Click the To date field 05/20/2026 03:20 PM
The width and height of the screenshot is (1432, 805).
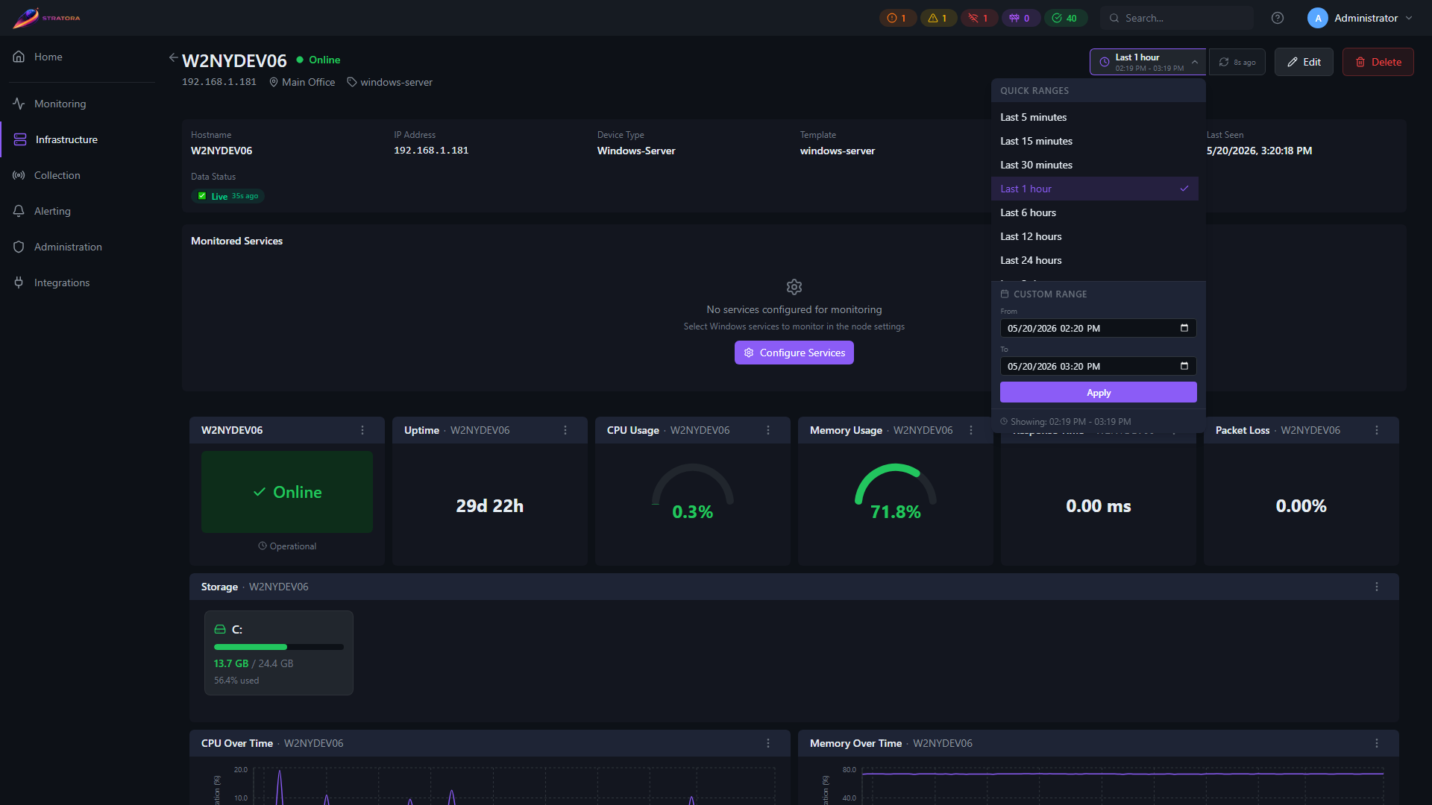point(1098,366)
